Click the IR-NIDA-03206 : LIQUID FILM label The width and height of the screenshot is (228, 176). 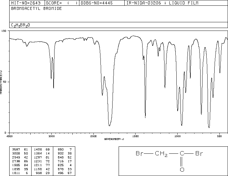(162, 3)
